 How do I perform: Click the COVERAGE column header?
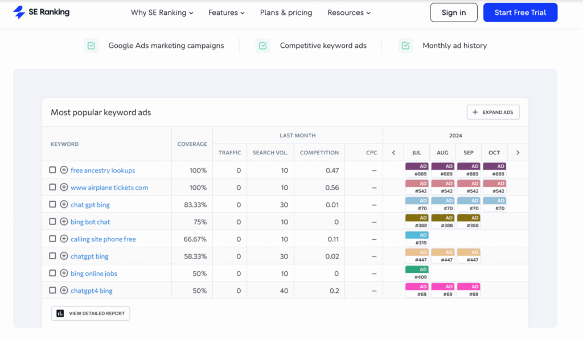pyautogui.click(x=192, y=144)
